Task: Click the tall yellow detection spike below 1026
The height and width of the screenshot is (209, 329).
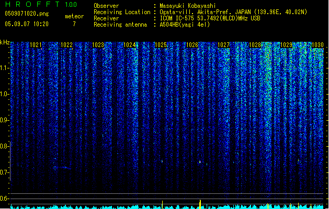Action: (200, 204)
